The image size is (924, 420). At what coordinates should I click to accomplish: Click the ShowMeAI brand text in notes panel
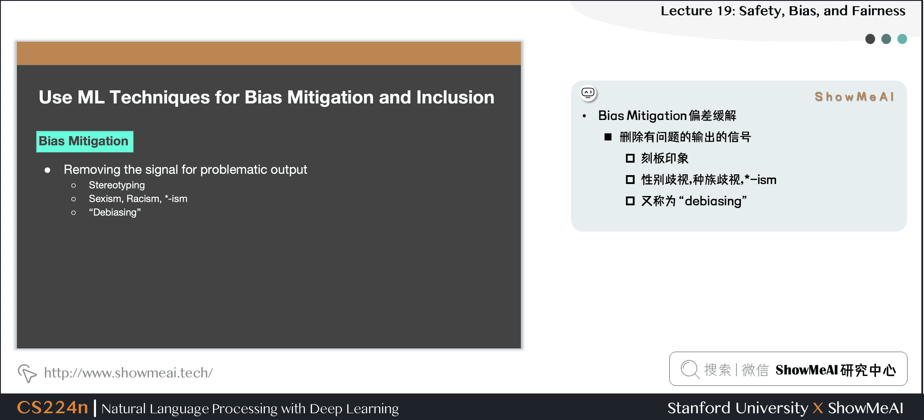pyautogui.click(x=854, y=96)
